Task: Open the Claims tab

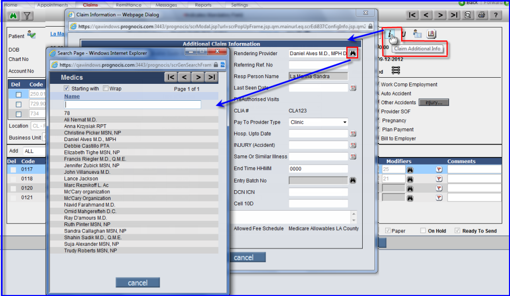Action: pos(91,5)
